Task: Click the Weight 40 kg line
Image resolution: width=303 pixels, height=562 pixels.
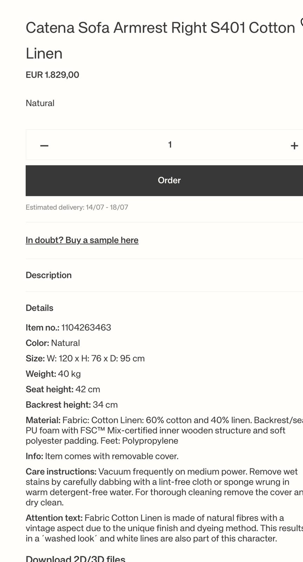Action: coord(53,374)
